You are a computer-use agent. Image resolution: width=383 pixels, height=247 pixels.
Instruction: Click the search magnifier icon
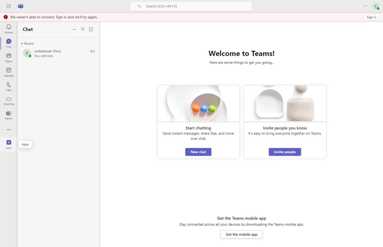[140, 6]
